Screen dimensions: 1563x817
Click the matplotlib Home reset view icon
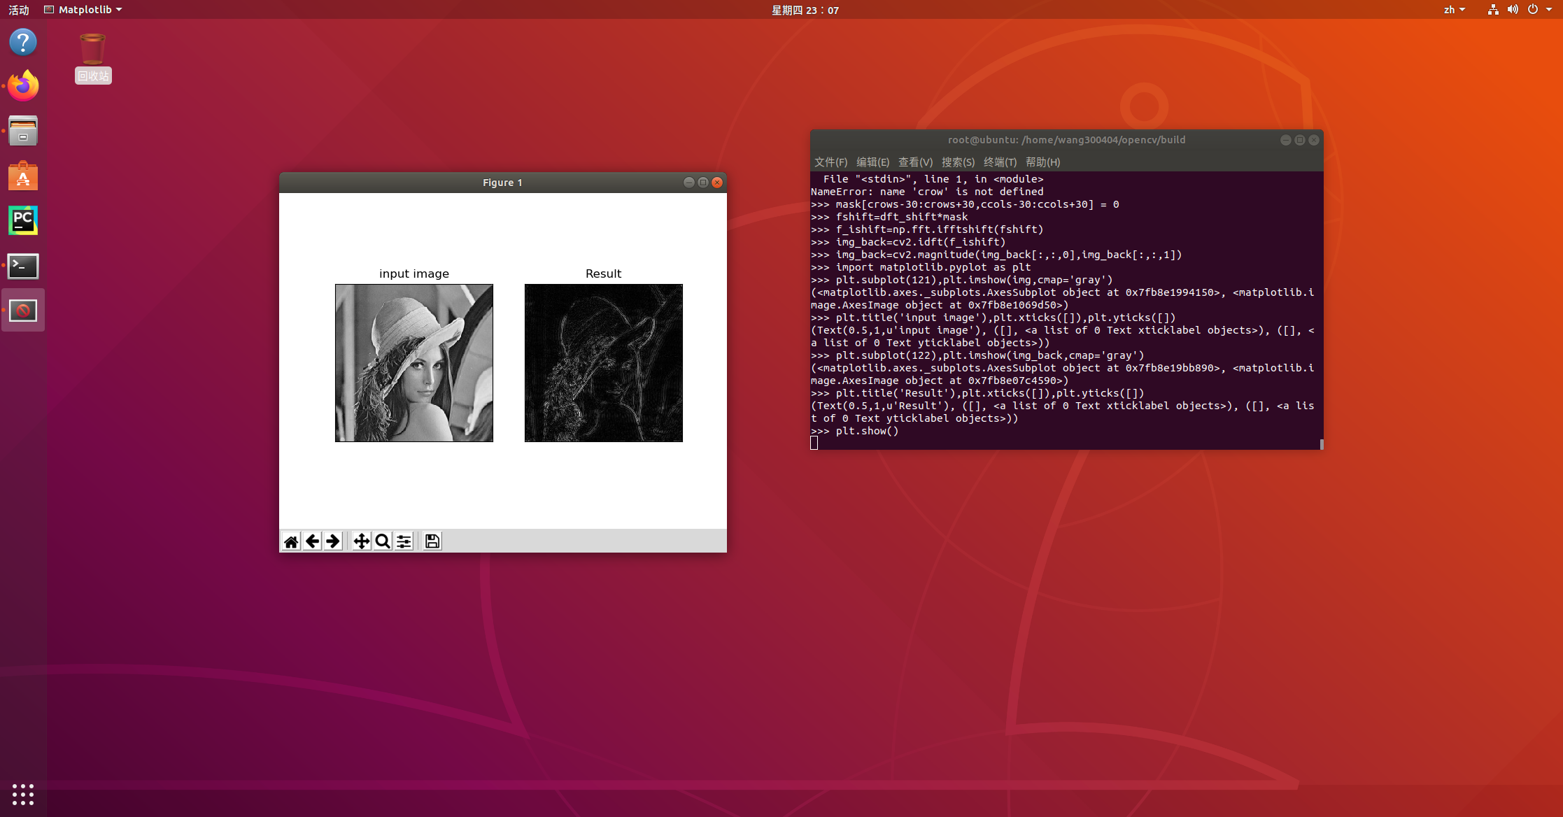pos(291,541)
